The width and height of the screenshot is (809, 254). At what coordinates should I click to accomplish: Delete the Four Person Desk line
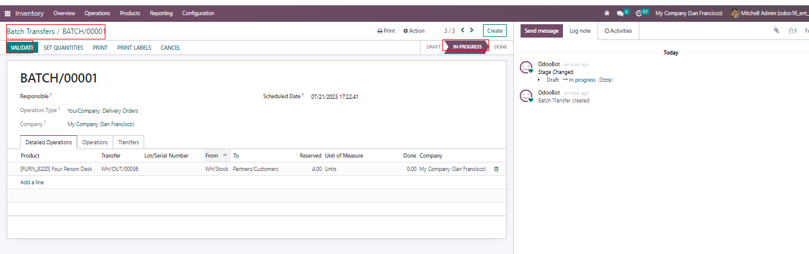[x=496, y=169]
